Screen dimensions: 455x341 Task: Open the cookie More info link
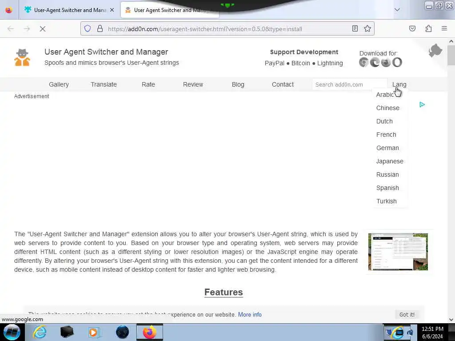pyautogui.click(x=250, y=315)
